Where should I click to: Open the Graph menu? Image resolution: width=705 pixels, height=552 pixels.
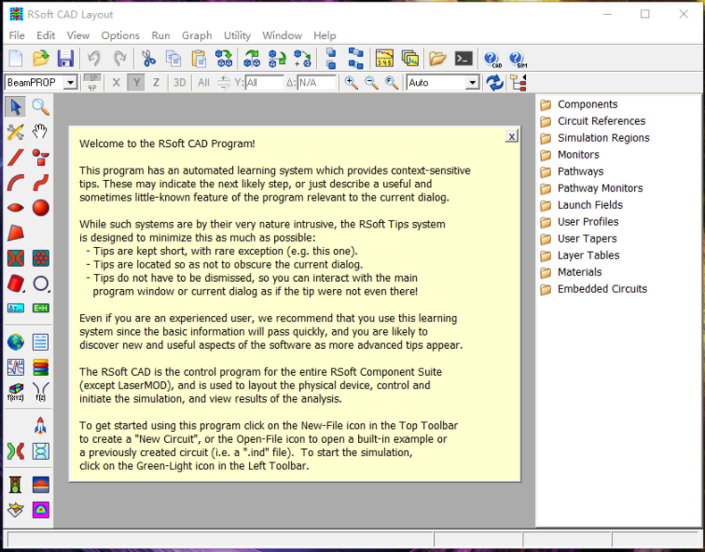coord(197,35)
